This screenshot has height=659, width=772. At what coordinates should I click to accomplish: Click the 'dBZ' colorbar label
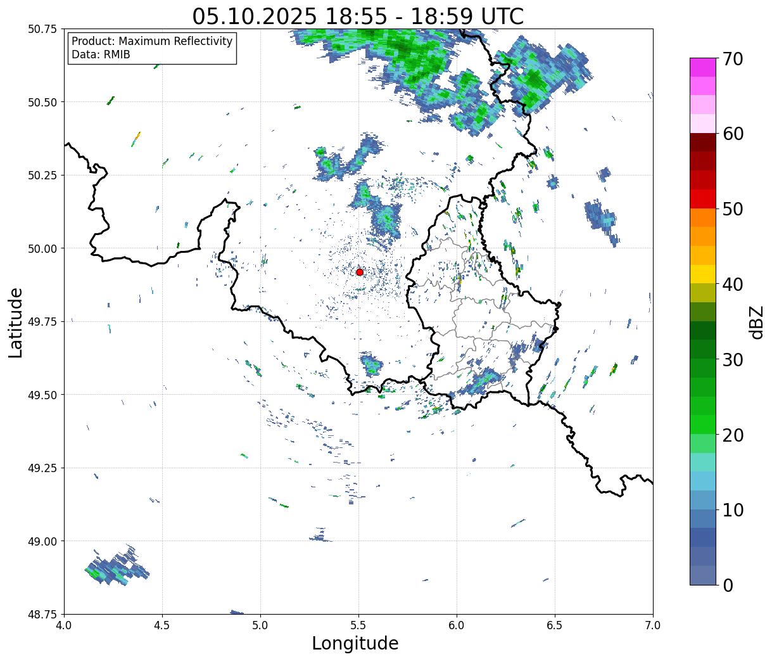click(x=756, y=322)
